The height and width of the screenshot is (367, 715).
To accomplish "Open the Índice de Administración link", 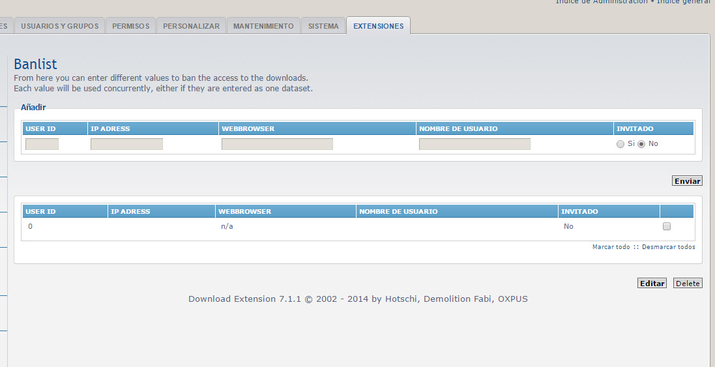I will (x=602, y=2).
